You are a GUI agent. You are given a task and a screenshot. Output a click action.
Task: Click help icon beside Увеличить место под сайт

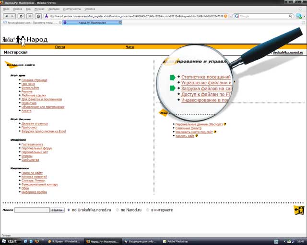tap(215, 132)
